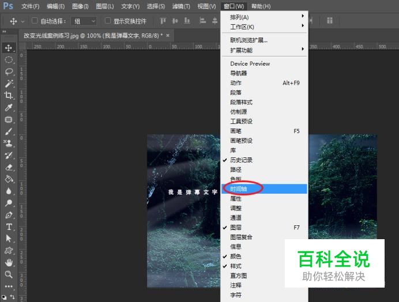Toggle the checked 历史记录 panel entry
The width and height of the screenshot is (399, 302).
pyautogui.click(x=264, y=160)
